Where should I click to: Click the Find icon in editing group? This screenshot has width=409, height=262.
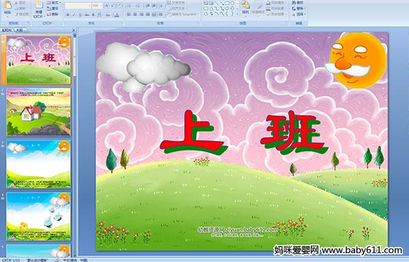click(x=298, y=3)
